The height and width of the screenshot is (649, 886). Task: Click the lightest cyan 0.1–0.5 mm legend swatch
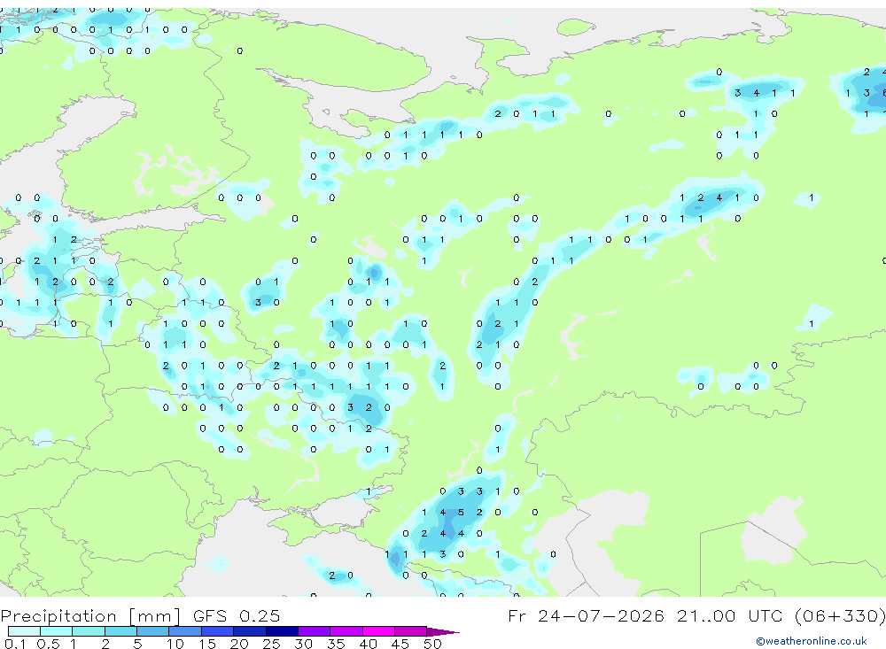click(x=24, y=631)
